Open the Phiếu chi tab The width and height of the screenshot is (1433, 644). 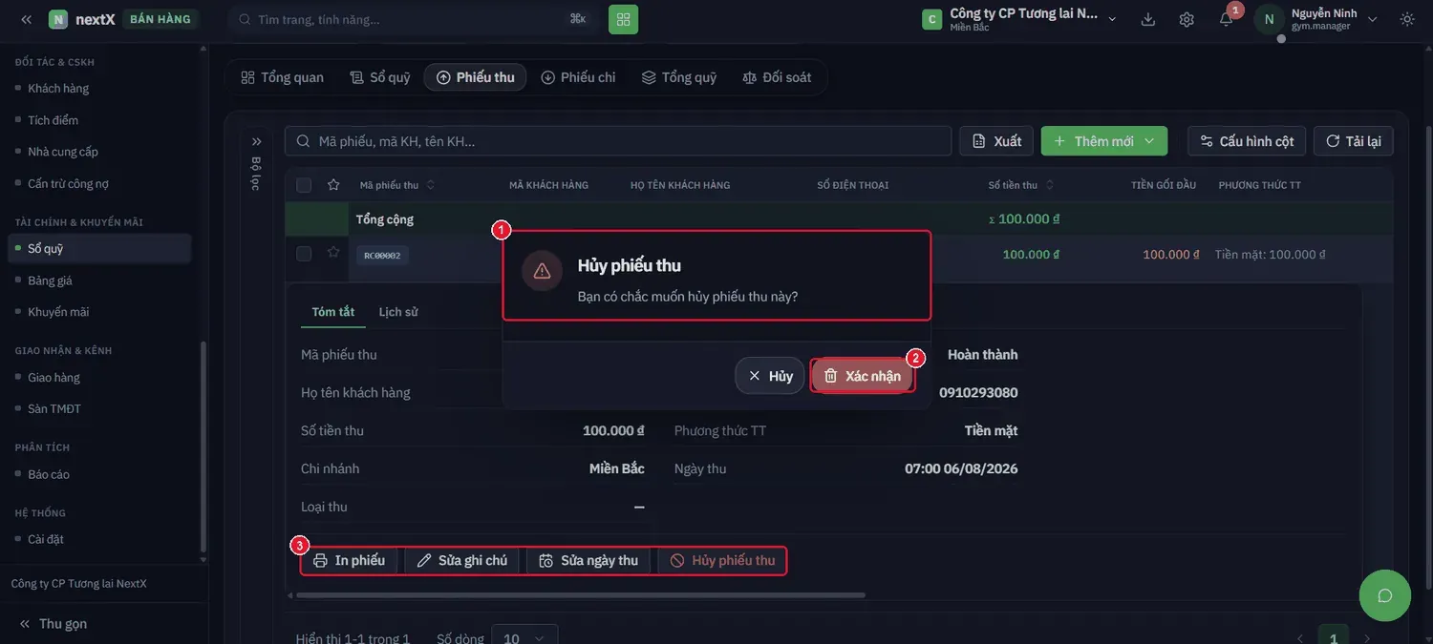click(578, 77)
